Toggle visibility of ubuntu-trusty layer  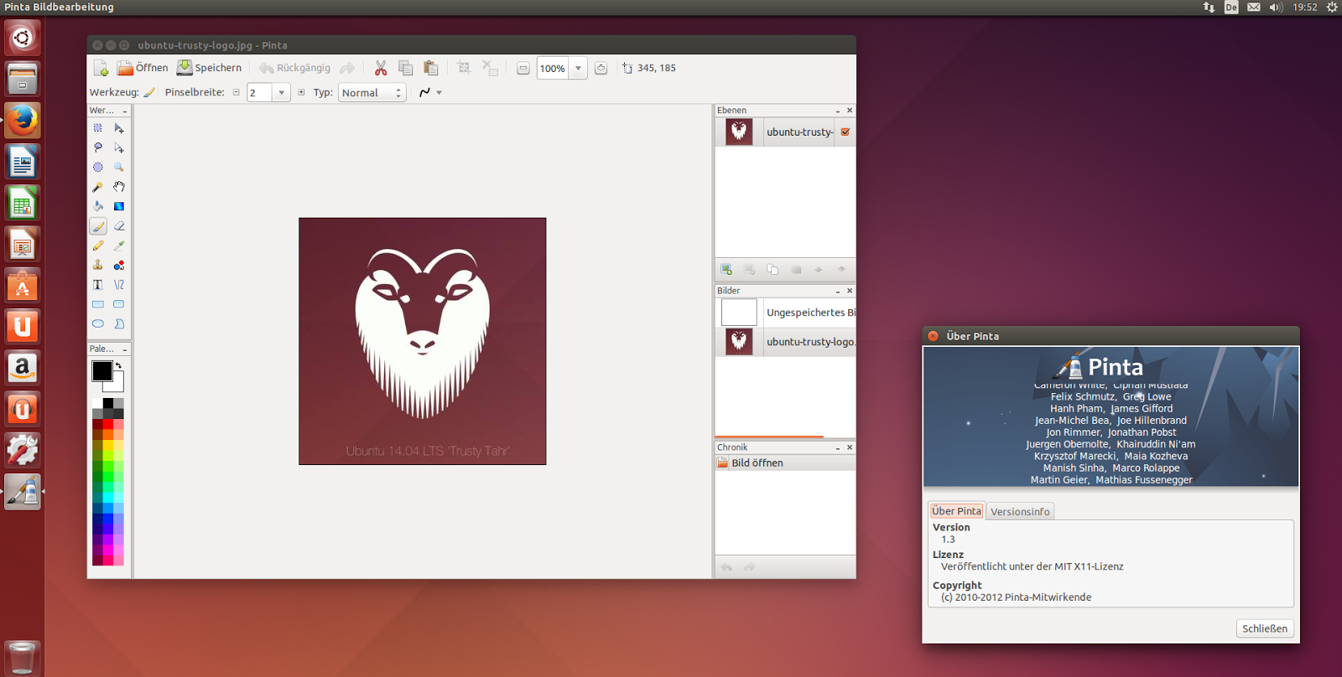coord(845,132)
